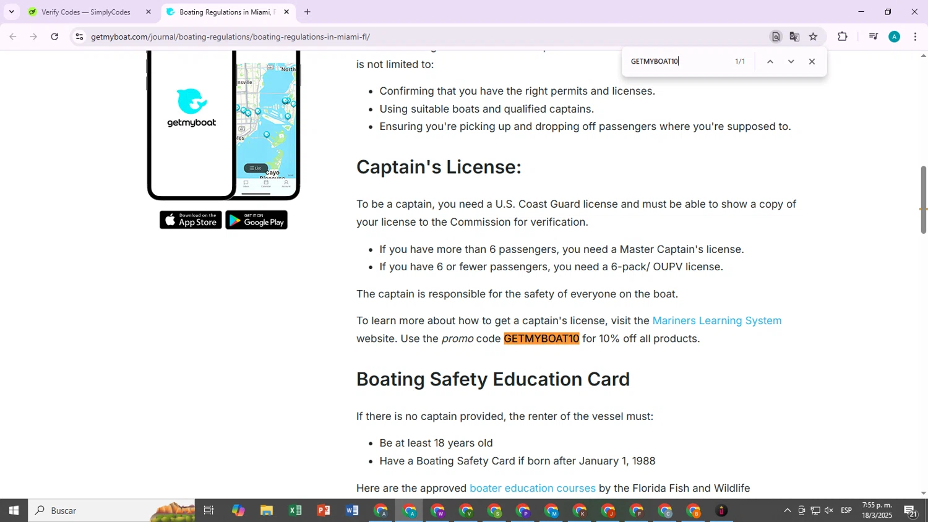Screen dimensions: 928x522
Task: Open the clock showing 7:55 p. m.
Action: (877, 511)
